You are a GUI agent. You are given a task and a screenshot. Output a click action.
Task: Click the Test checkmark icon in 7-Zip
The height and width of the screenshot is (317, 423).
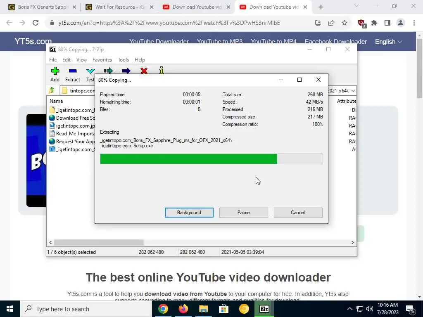click(90, 71)
